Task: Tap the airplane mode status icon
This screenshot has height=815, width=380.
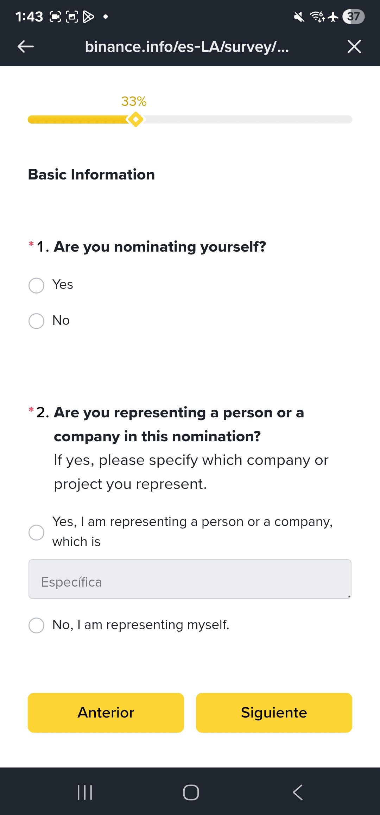Action: tap(333, 17)
